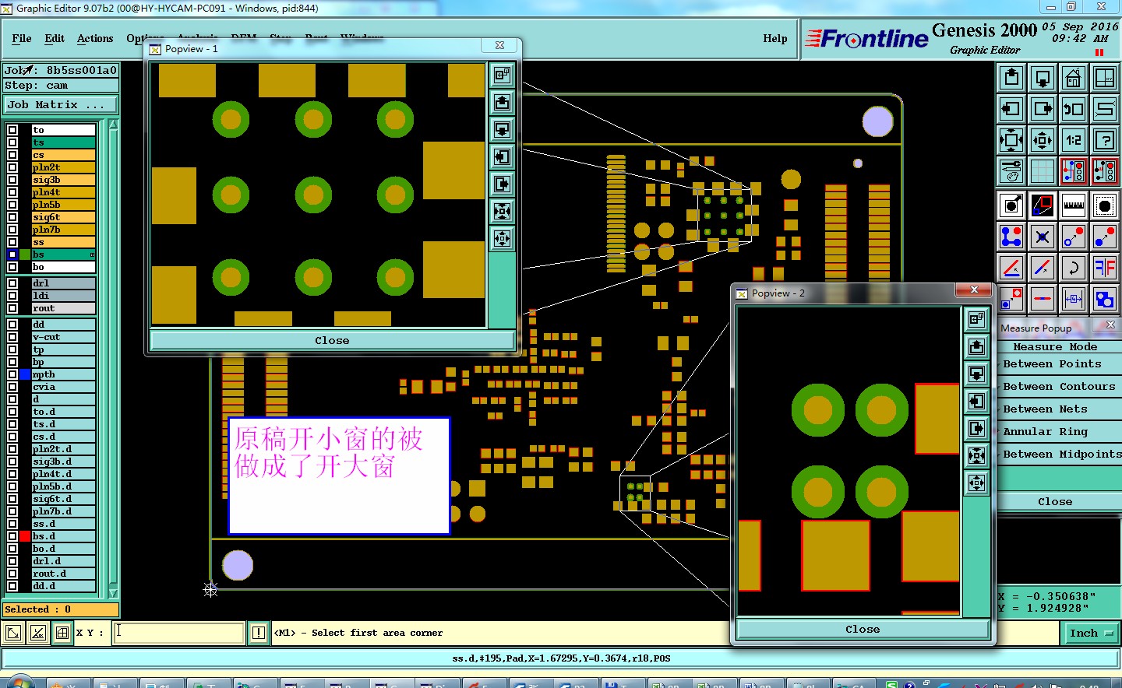Click the layer list scroll down arrow

[113, 593]
